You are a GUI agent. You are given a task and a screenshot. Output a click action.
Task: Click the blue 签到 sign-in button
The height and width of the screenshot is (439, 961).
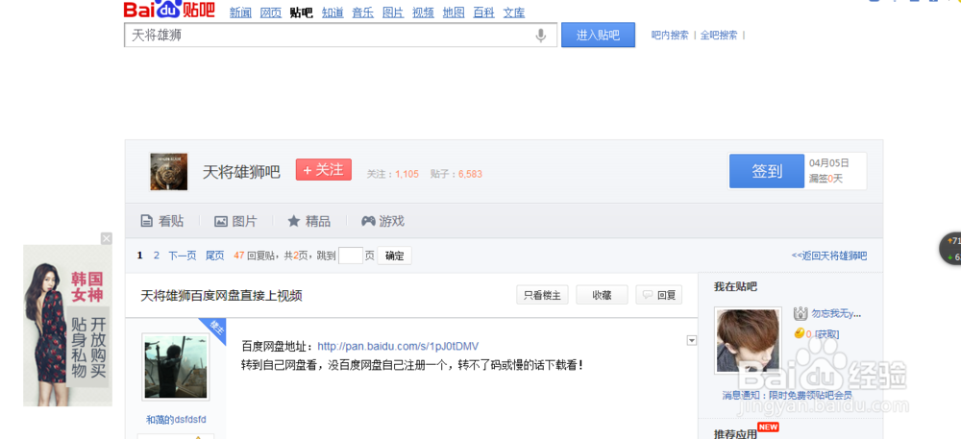(x=767, y=171)
